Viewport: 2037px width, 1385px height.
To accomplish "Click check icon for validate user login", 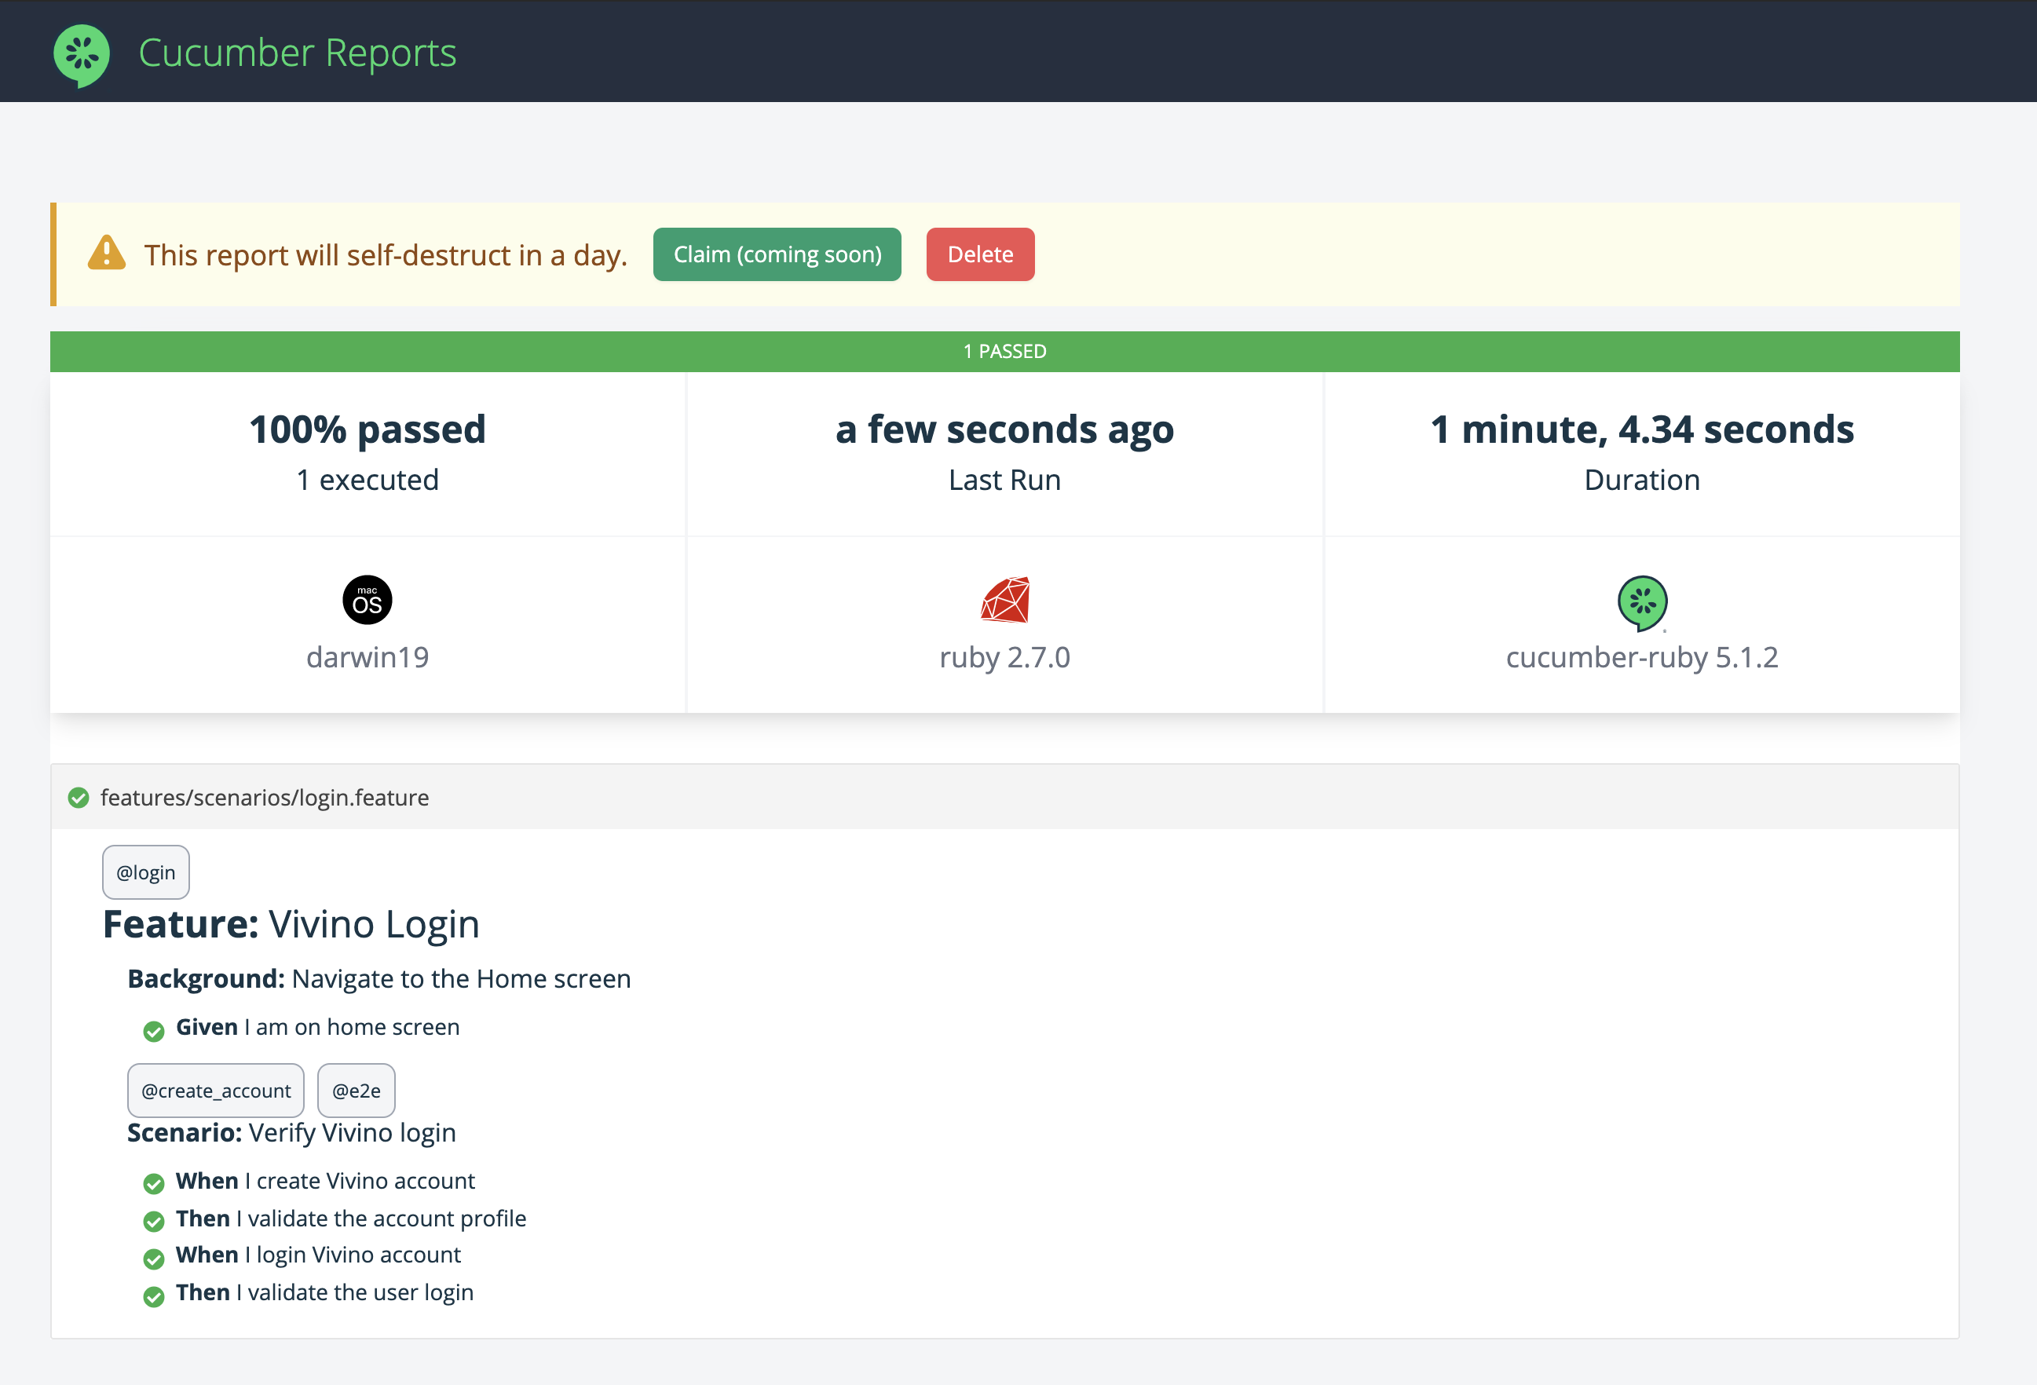I will pos(154,1296).
